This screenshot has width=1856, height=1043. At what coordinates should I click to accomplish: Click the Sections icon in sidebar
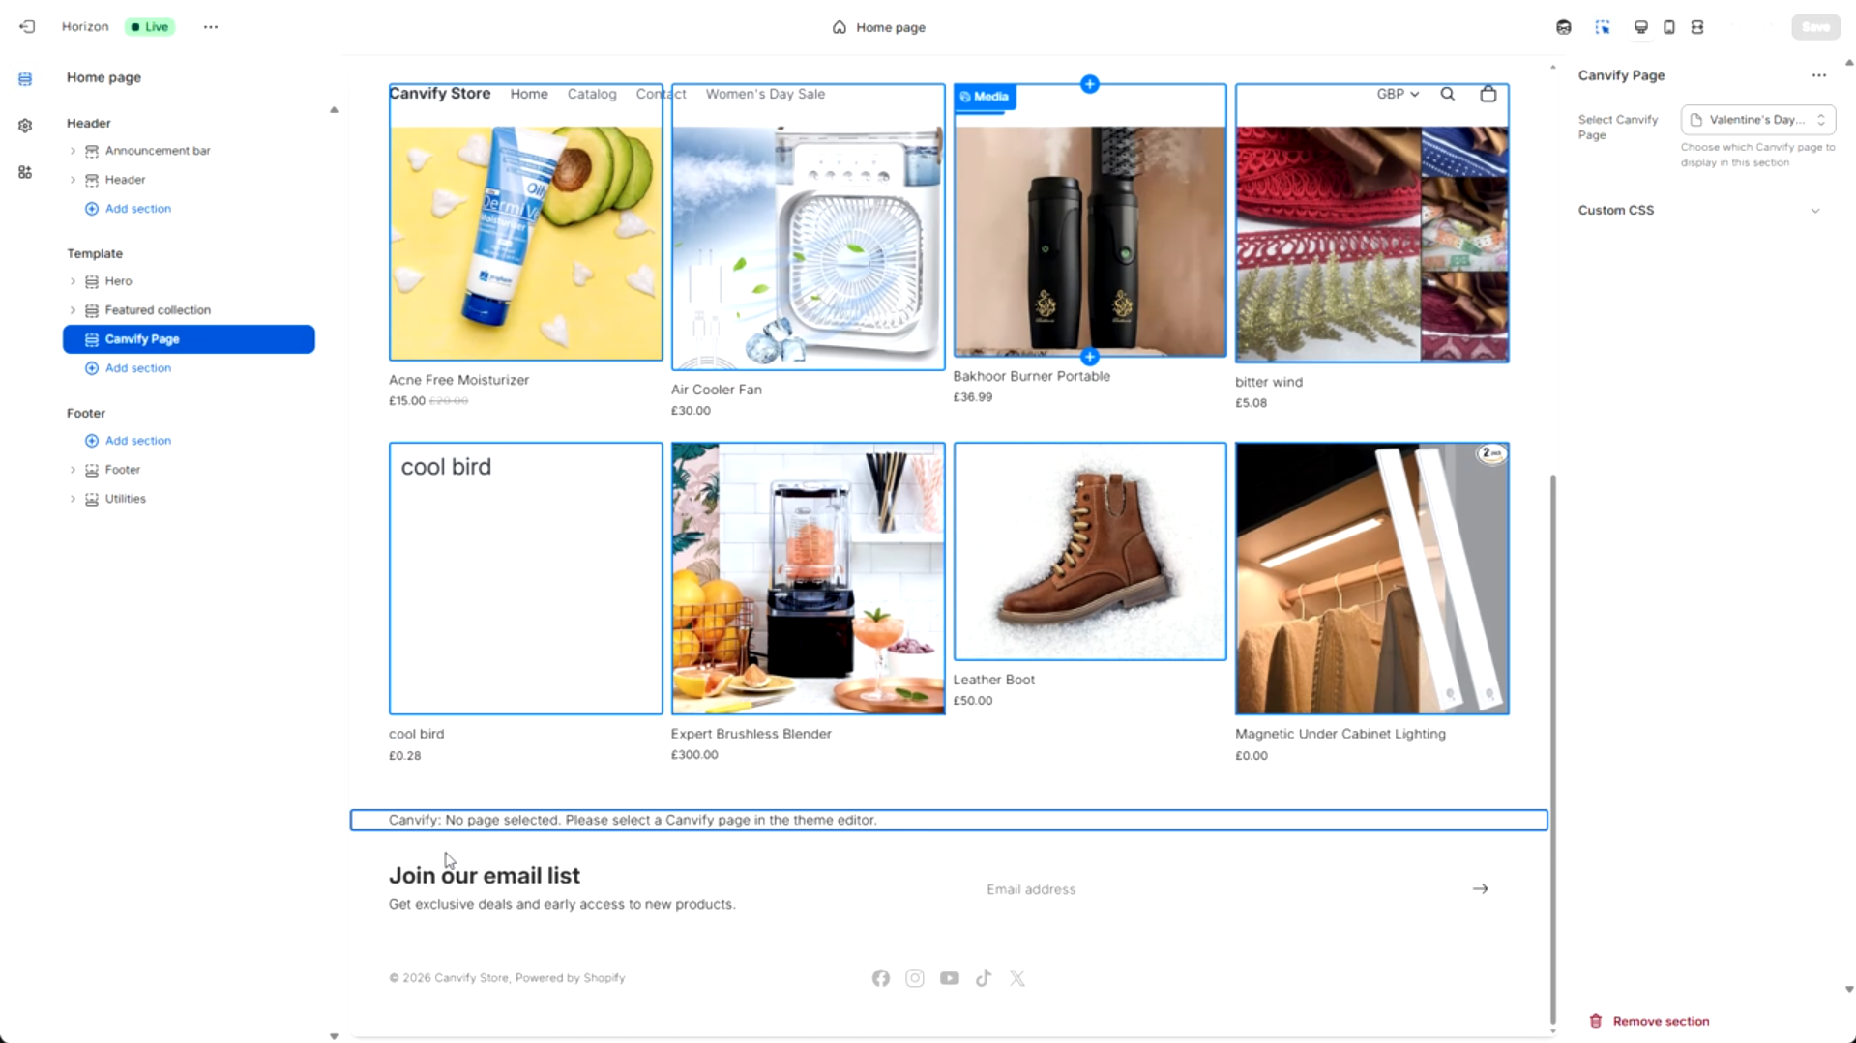(x=25, y=79)
